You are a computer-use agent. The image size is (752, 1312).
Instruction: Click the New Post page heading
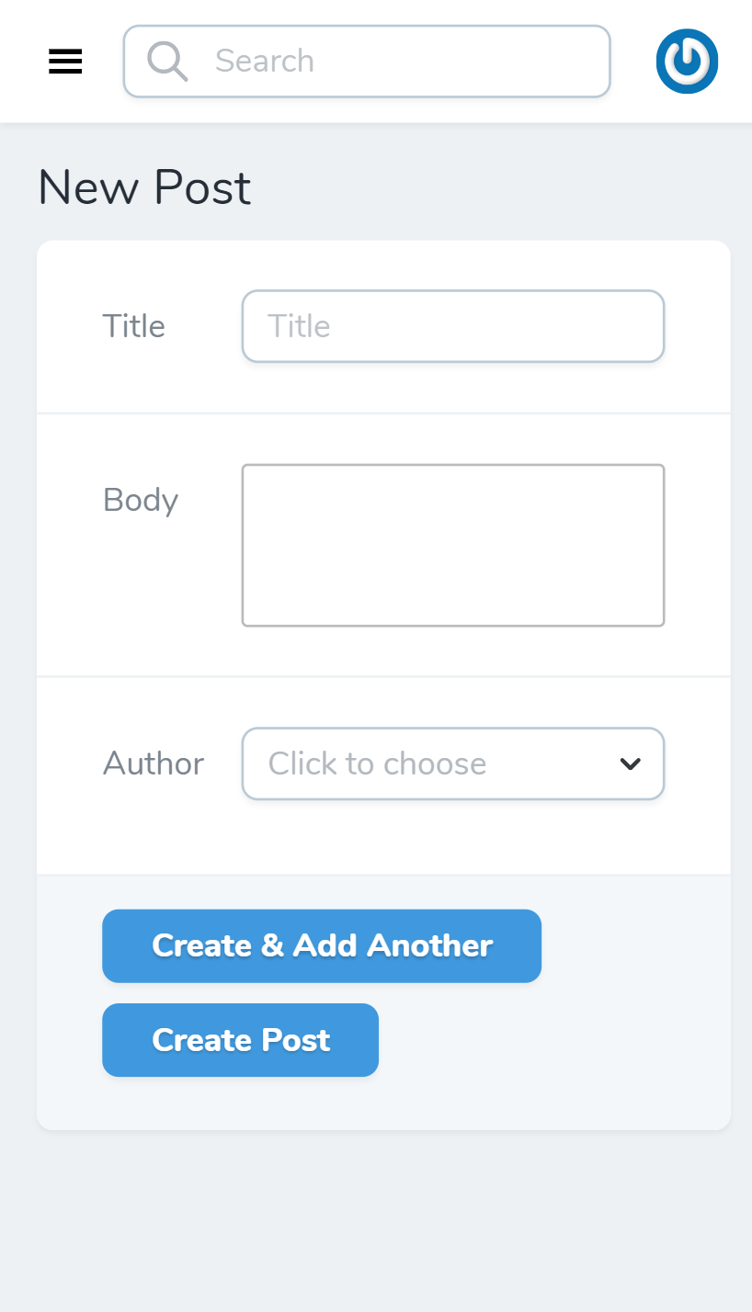point(143,187)
